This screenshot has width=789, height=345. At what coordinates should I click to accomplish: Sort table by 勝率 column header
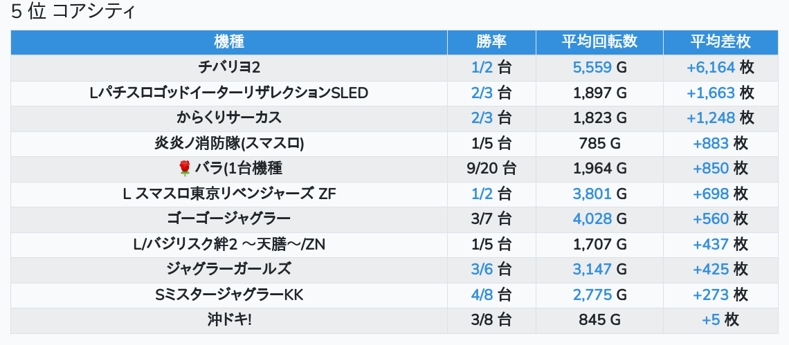491,42
